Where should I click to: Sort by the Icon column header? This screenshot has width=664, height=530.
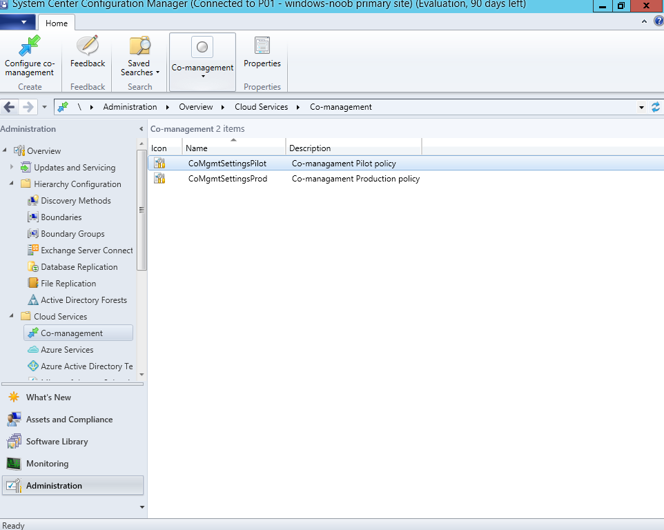point(165,148)
